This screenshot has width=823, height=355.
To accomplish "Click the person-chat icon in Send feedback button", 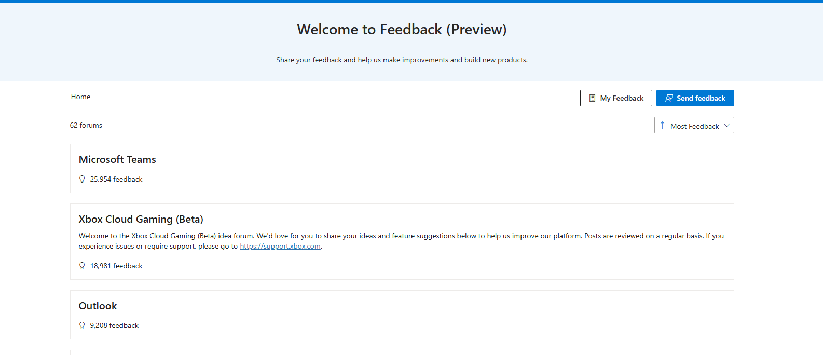I will [x=669, y=98].
